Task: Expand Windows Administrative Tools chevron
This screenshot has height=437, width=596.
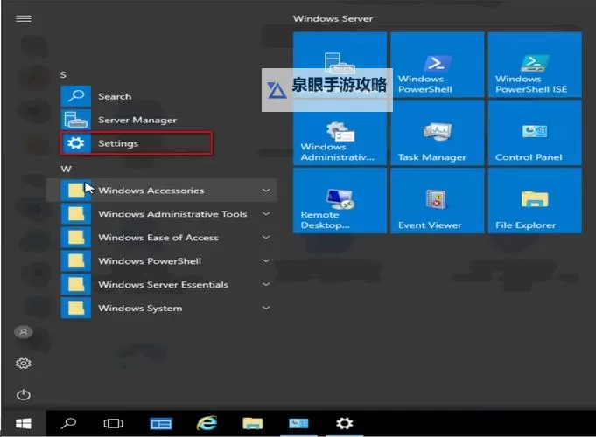Action: pos(266,214)
